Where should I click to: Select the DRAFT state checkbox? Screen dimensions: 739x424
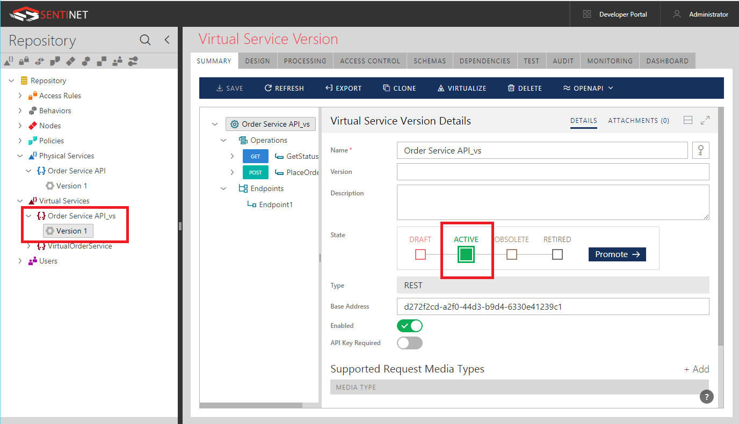click(420, 254)
